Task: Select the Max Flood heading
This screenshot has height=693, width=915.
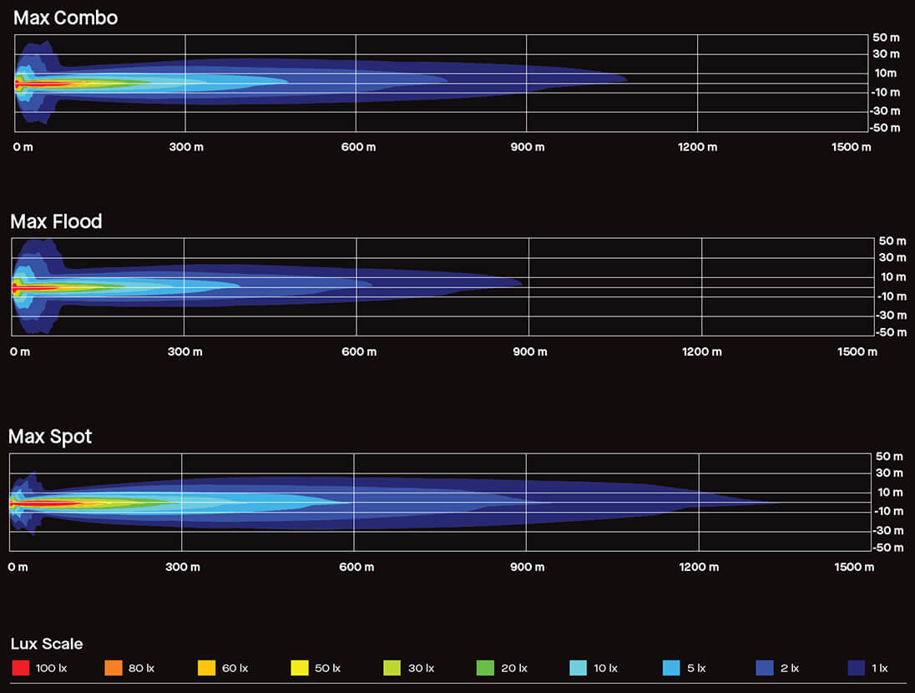Action: pos(56,221)
